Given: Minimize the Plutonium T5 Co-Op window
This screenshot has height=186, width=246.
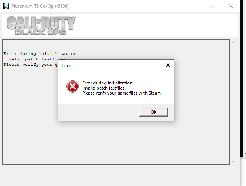Looking at the screenshot, I should click(196, 6).
